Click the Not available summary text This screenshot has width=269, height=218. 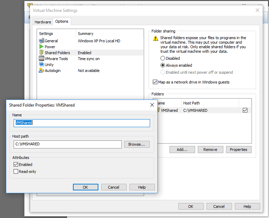tap(89, 71)
